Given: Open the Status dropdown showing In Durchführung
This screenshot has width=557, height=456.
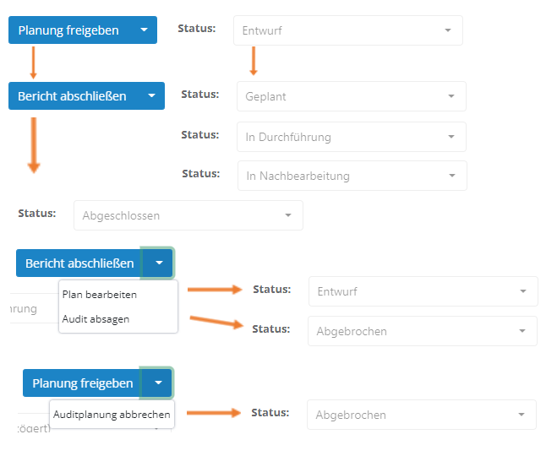Looking at the screenshot, I should [351, 137].
